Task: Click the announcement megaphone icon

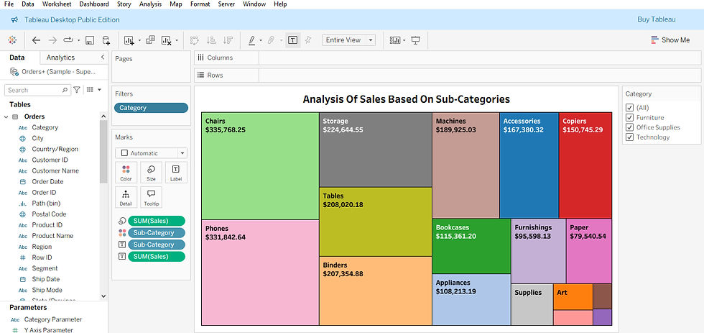Action: pos(15,19)
